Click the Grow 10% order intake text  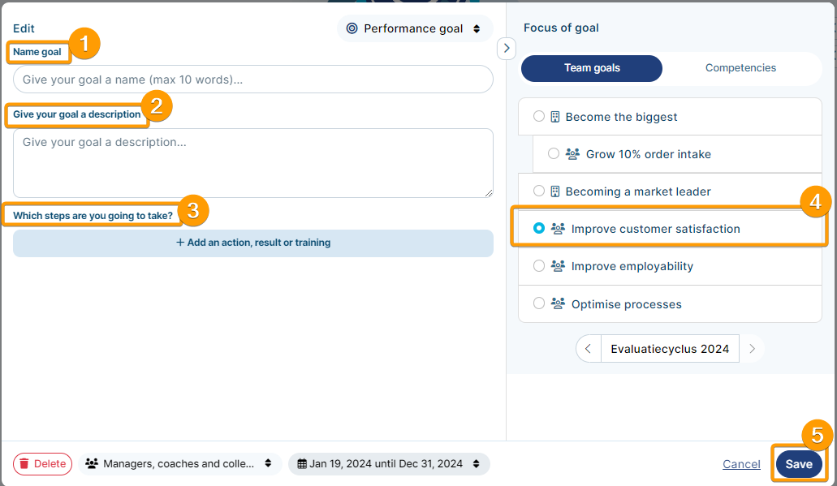pyautogui.click(x=649, y=154)
